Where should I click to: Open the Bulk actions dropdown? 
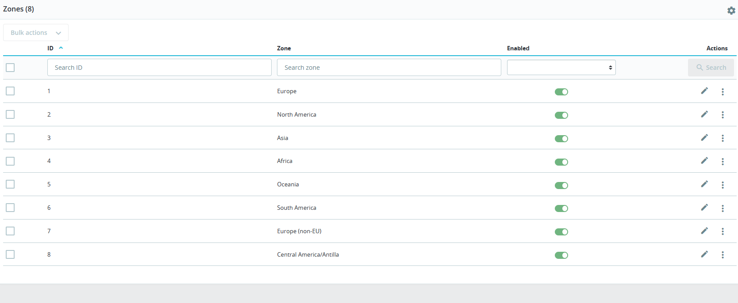[36, 33]
